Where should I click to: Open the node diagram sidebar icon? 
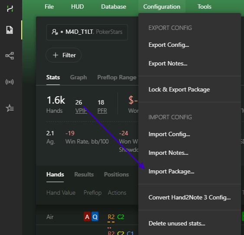coord(10,56)
